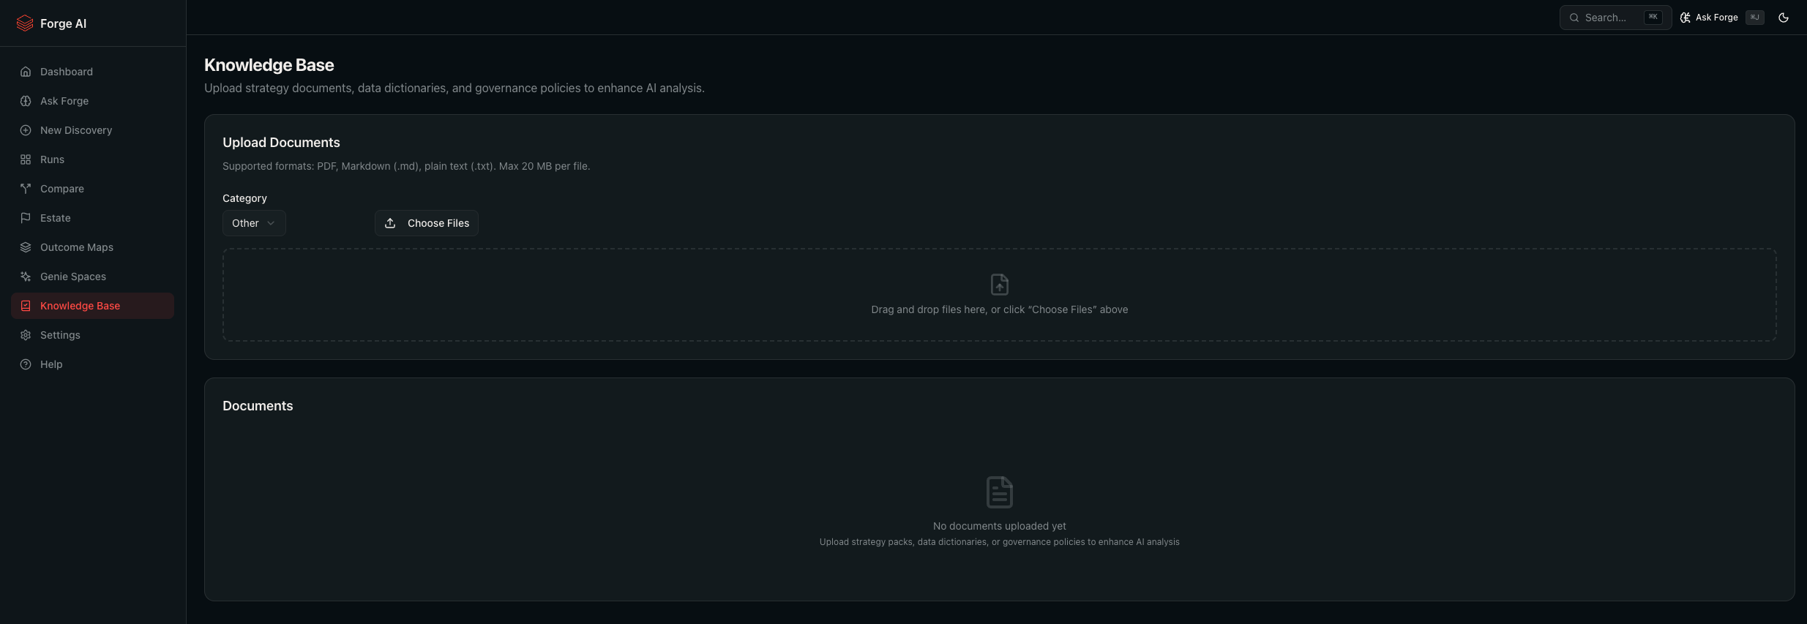Click the Dashboard home icon in sidebar

(26, 72)
